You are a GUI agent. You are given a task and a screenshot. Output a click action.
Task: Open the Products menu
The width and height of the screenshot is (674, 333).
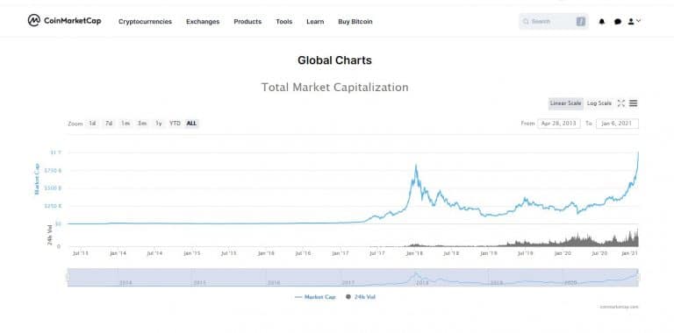tap(247, 21)
